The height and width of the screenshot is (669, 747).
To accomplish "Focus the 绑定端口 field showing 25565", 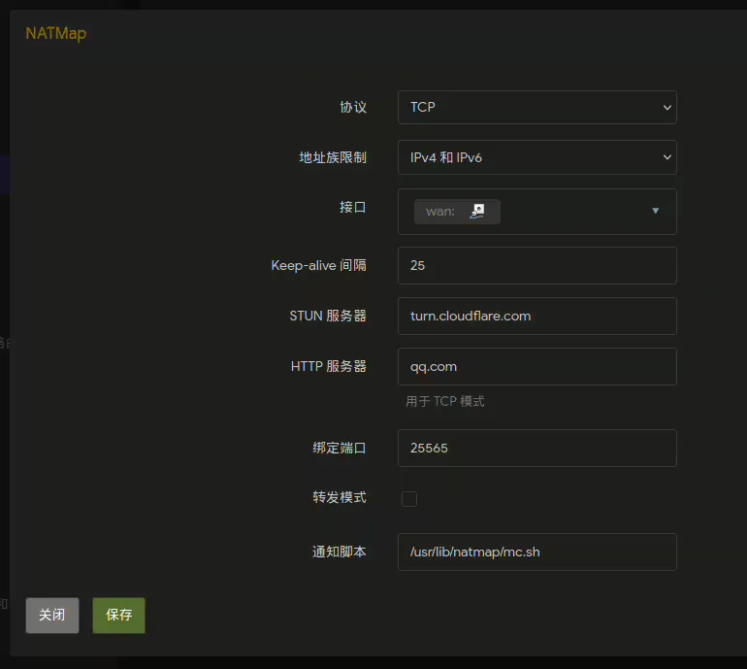I will [x=536, y=448].
